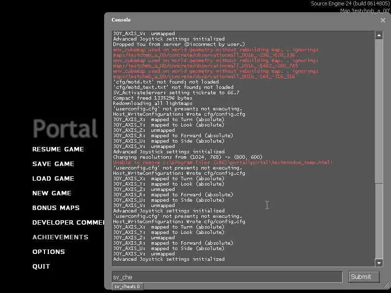The width and height of the screenshot is (391, 293).
Task: Click the 'Compact freed 1335296 bytes' line
Action: click(x=152, y=98)
